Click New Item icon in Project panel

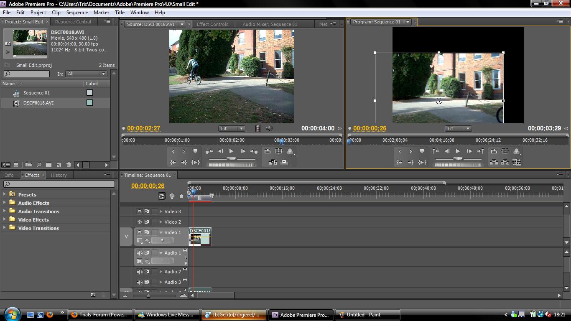tap(59, 165)
